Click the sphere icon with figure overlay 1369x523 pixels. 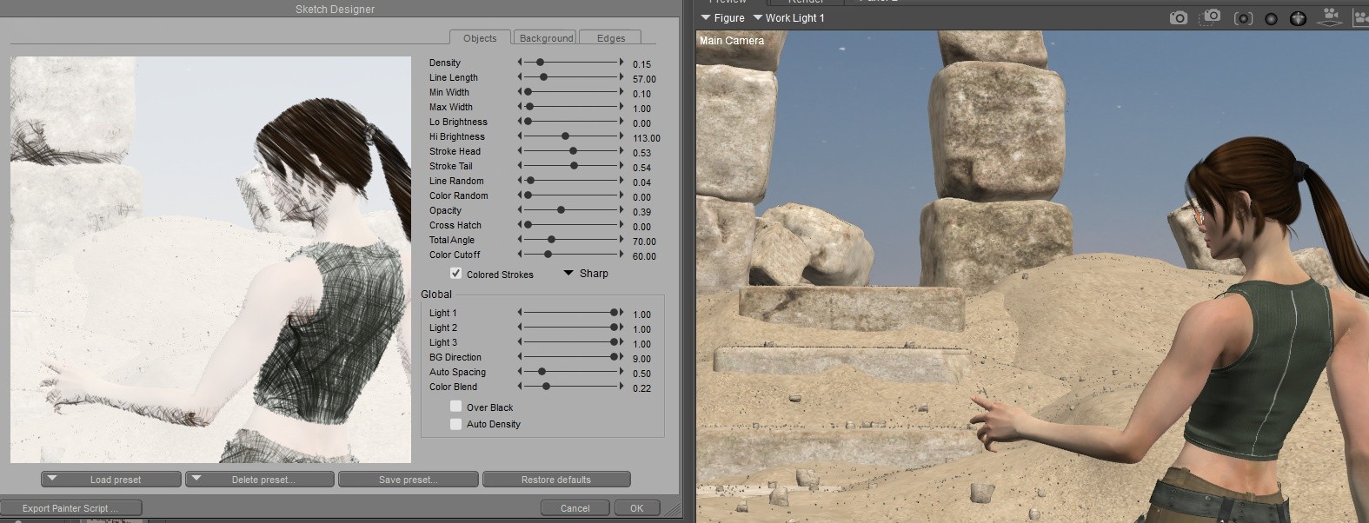[1298, 18]
